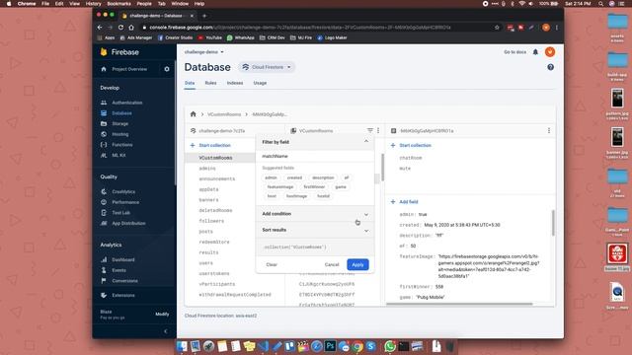
Task: Select admins collection in list
Action: click(x=207, y=169)
